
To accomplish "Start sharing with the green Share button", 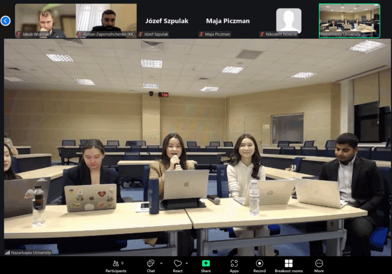I will coord(206,265).
